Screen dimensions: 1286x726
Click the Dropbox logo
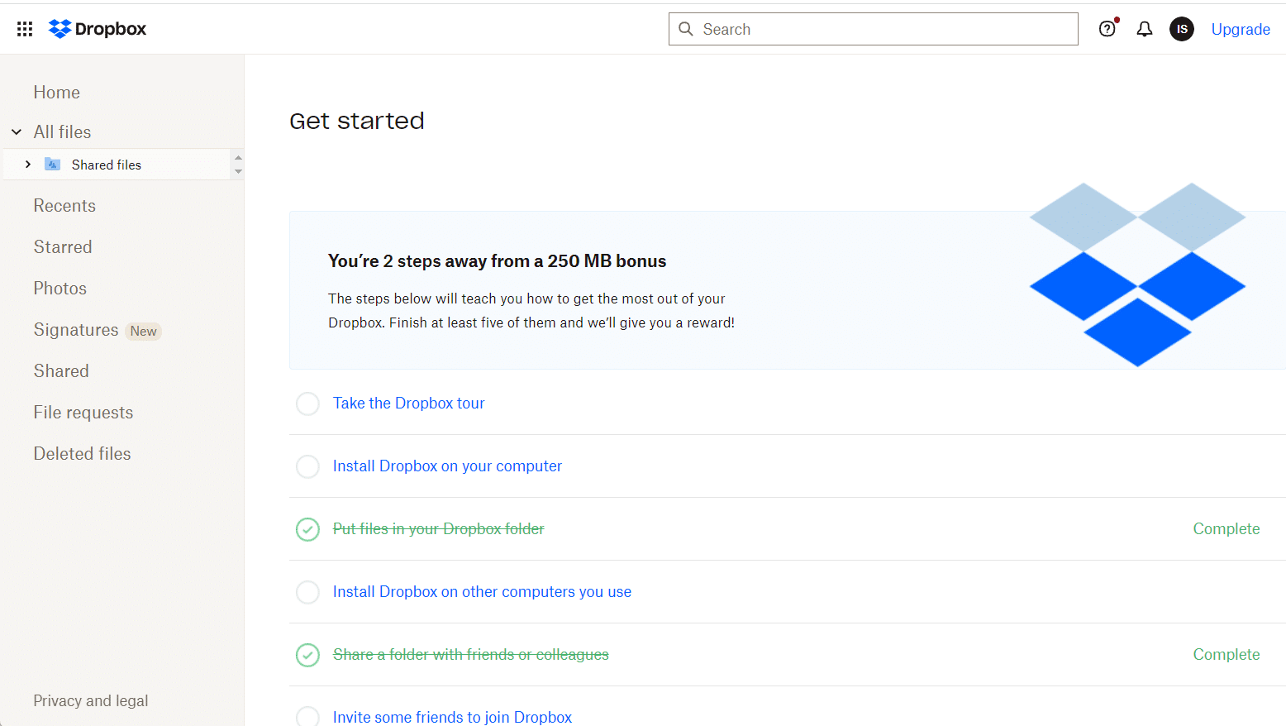click(x=98, y=29)
